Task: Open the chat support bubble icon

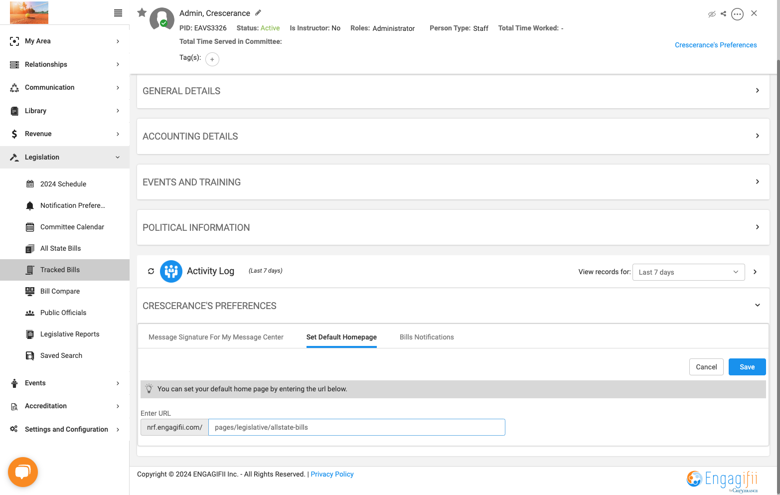Action: tap(23, 472)
